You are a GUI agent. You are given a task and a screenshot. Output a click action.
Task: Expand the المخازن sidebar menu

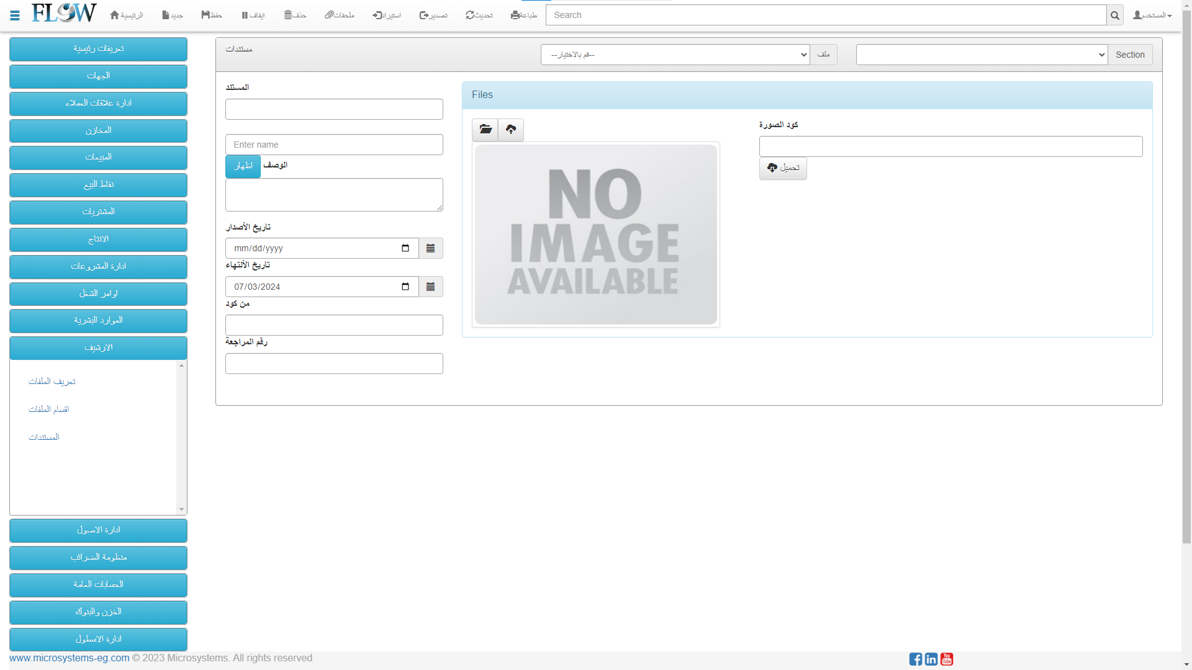pyautogui.click(x=98, y=130)
